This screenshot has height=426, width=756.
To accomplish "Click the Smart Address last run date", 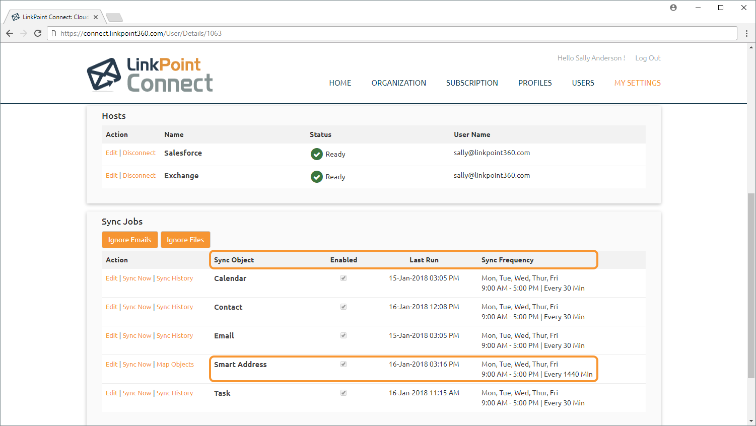I will tap(424, 364).
